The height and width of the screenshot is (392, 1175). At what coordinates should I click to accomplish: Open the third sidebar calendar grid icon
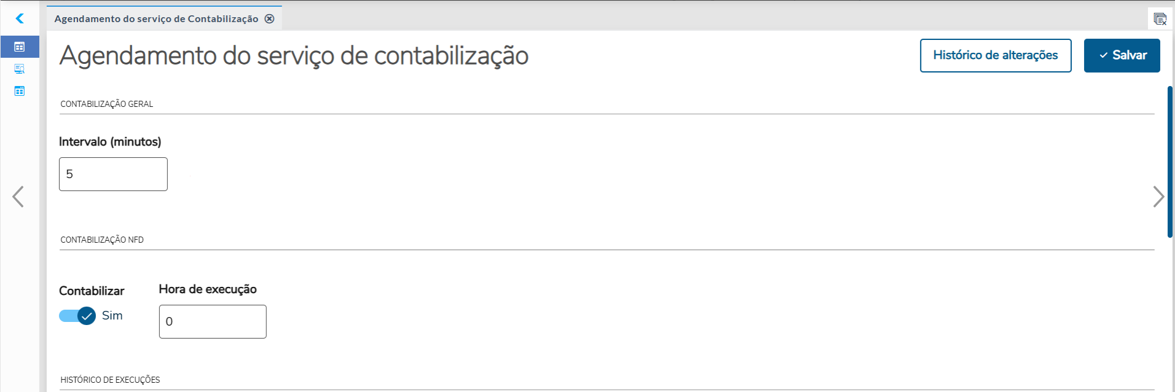pos(20,91)
